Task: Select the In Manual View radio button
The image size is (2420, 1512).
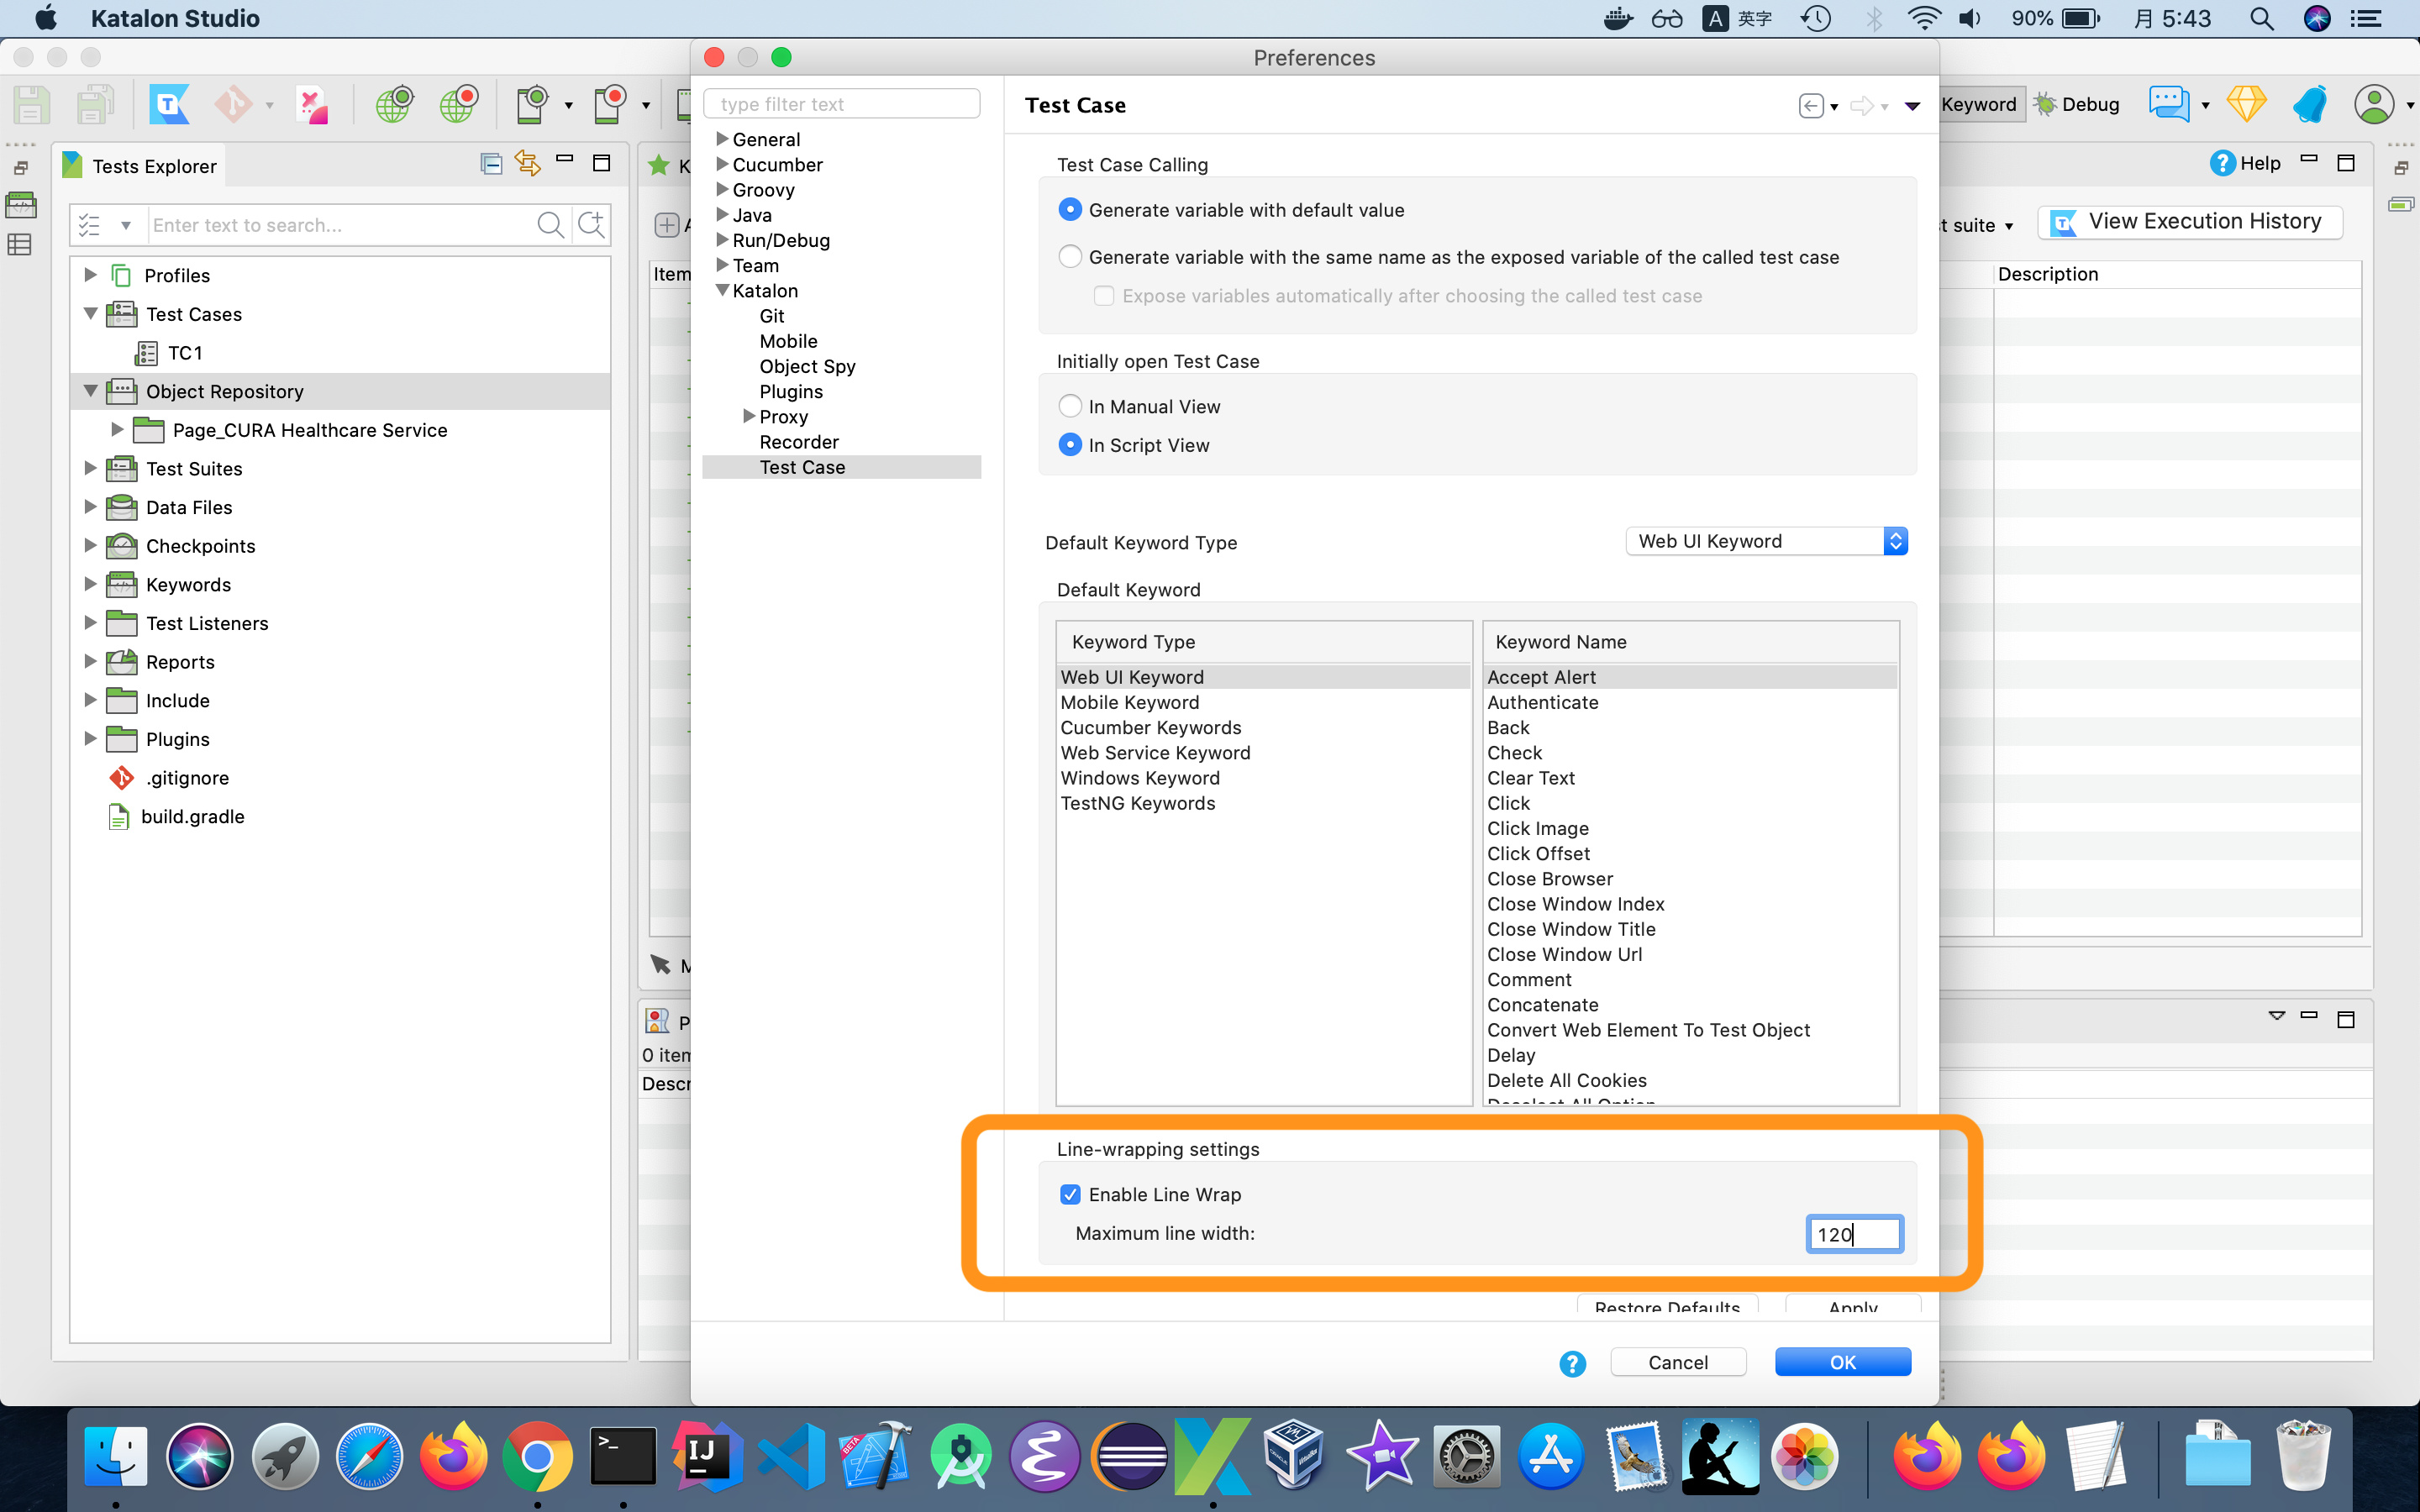Action: (1070, 406)
